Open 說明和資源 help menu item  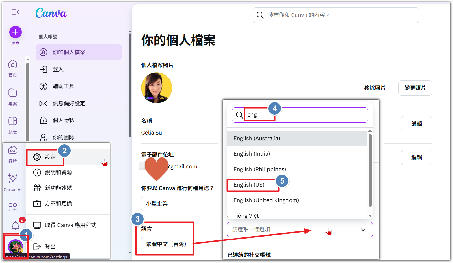(x=68, y=172)
